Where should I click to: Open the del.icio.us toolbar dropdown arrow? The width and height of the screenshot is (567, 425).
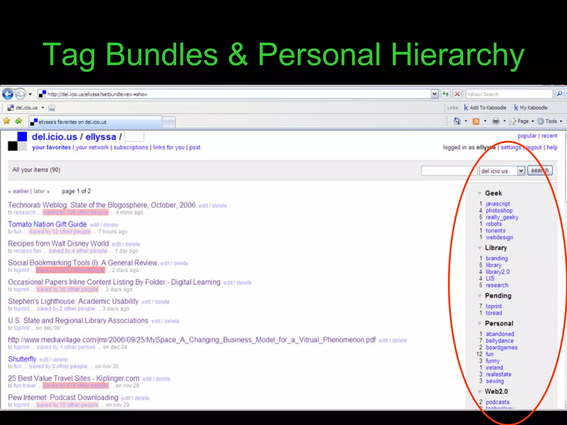point(43,108)
